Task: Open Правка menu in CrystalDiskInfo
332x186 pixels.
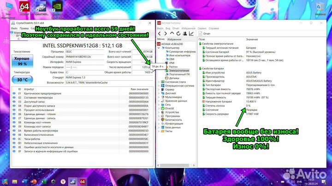Action: pos(24,28)
